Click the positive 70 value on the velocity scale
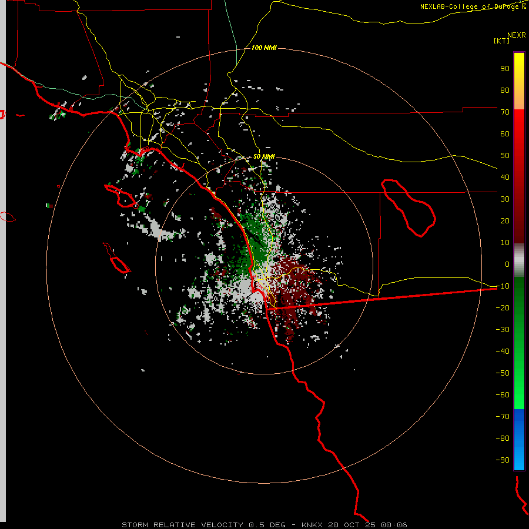The image size is (529, 529). click(505, 112)
